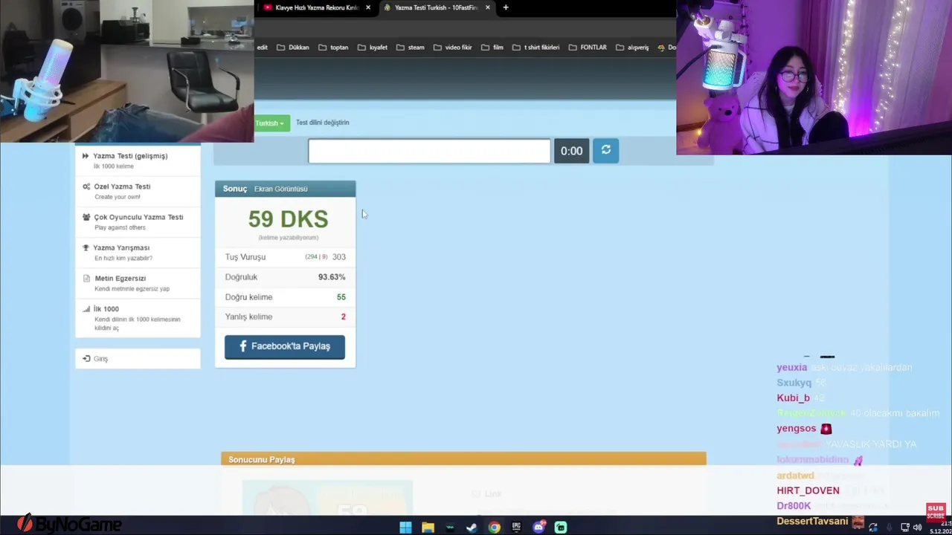The image size is (952, 535).
Task: Click the Tuş Vuruşu total 303
Action: point(338,257)
